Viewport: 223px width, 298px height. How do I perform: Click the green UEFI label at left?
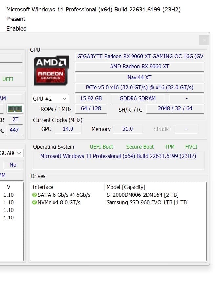point(8,79)
